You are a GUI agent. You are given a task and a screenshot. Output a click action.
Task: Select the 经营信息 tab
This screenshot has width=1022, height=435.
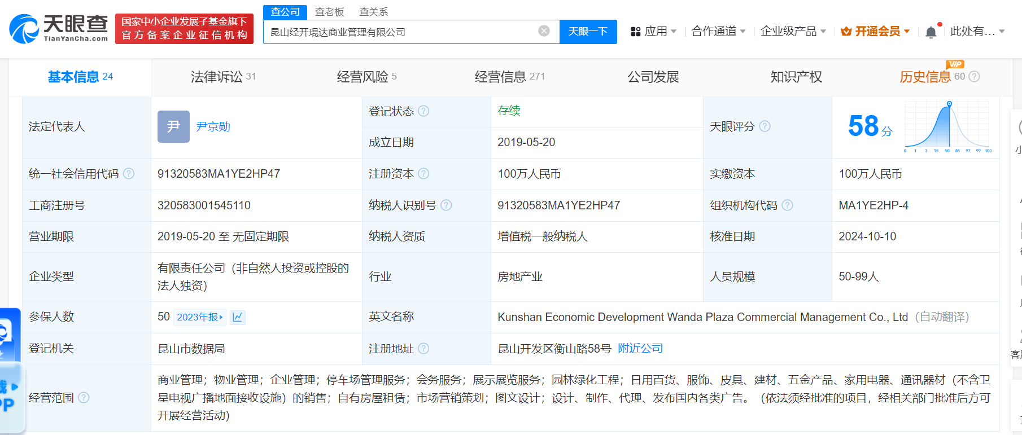pos(510,77)
